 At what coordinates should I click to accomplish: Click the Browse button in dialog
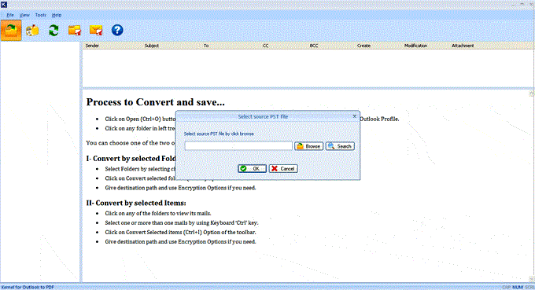[308, 146]
